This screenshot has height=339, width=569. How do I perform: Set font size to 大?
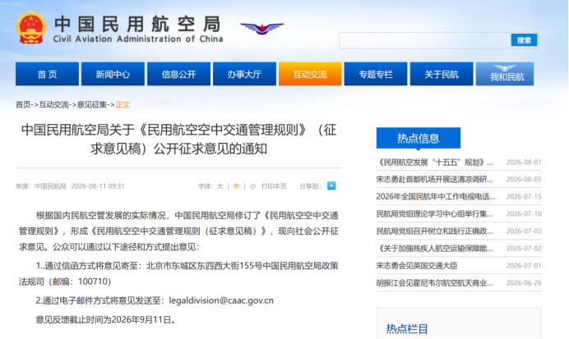(x=220, y=186)
